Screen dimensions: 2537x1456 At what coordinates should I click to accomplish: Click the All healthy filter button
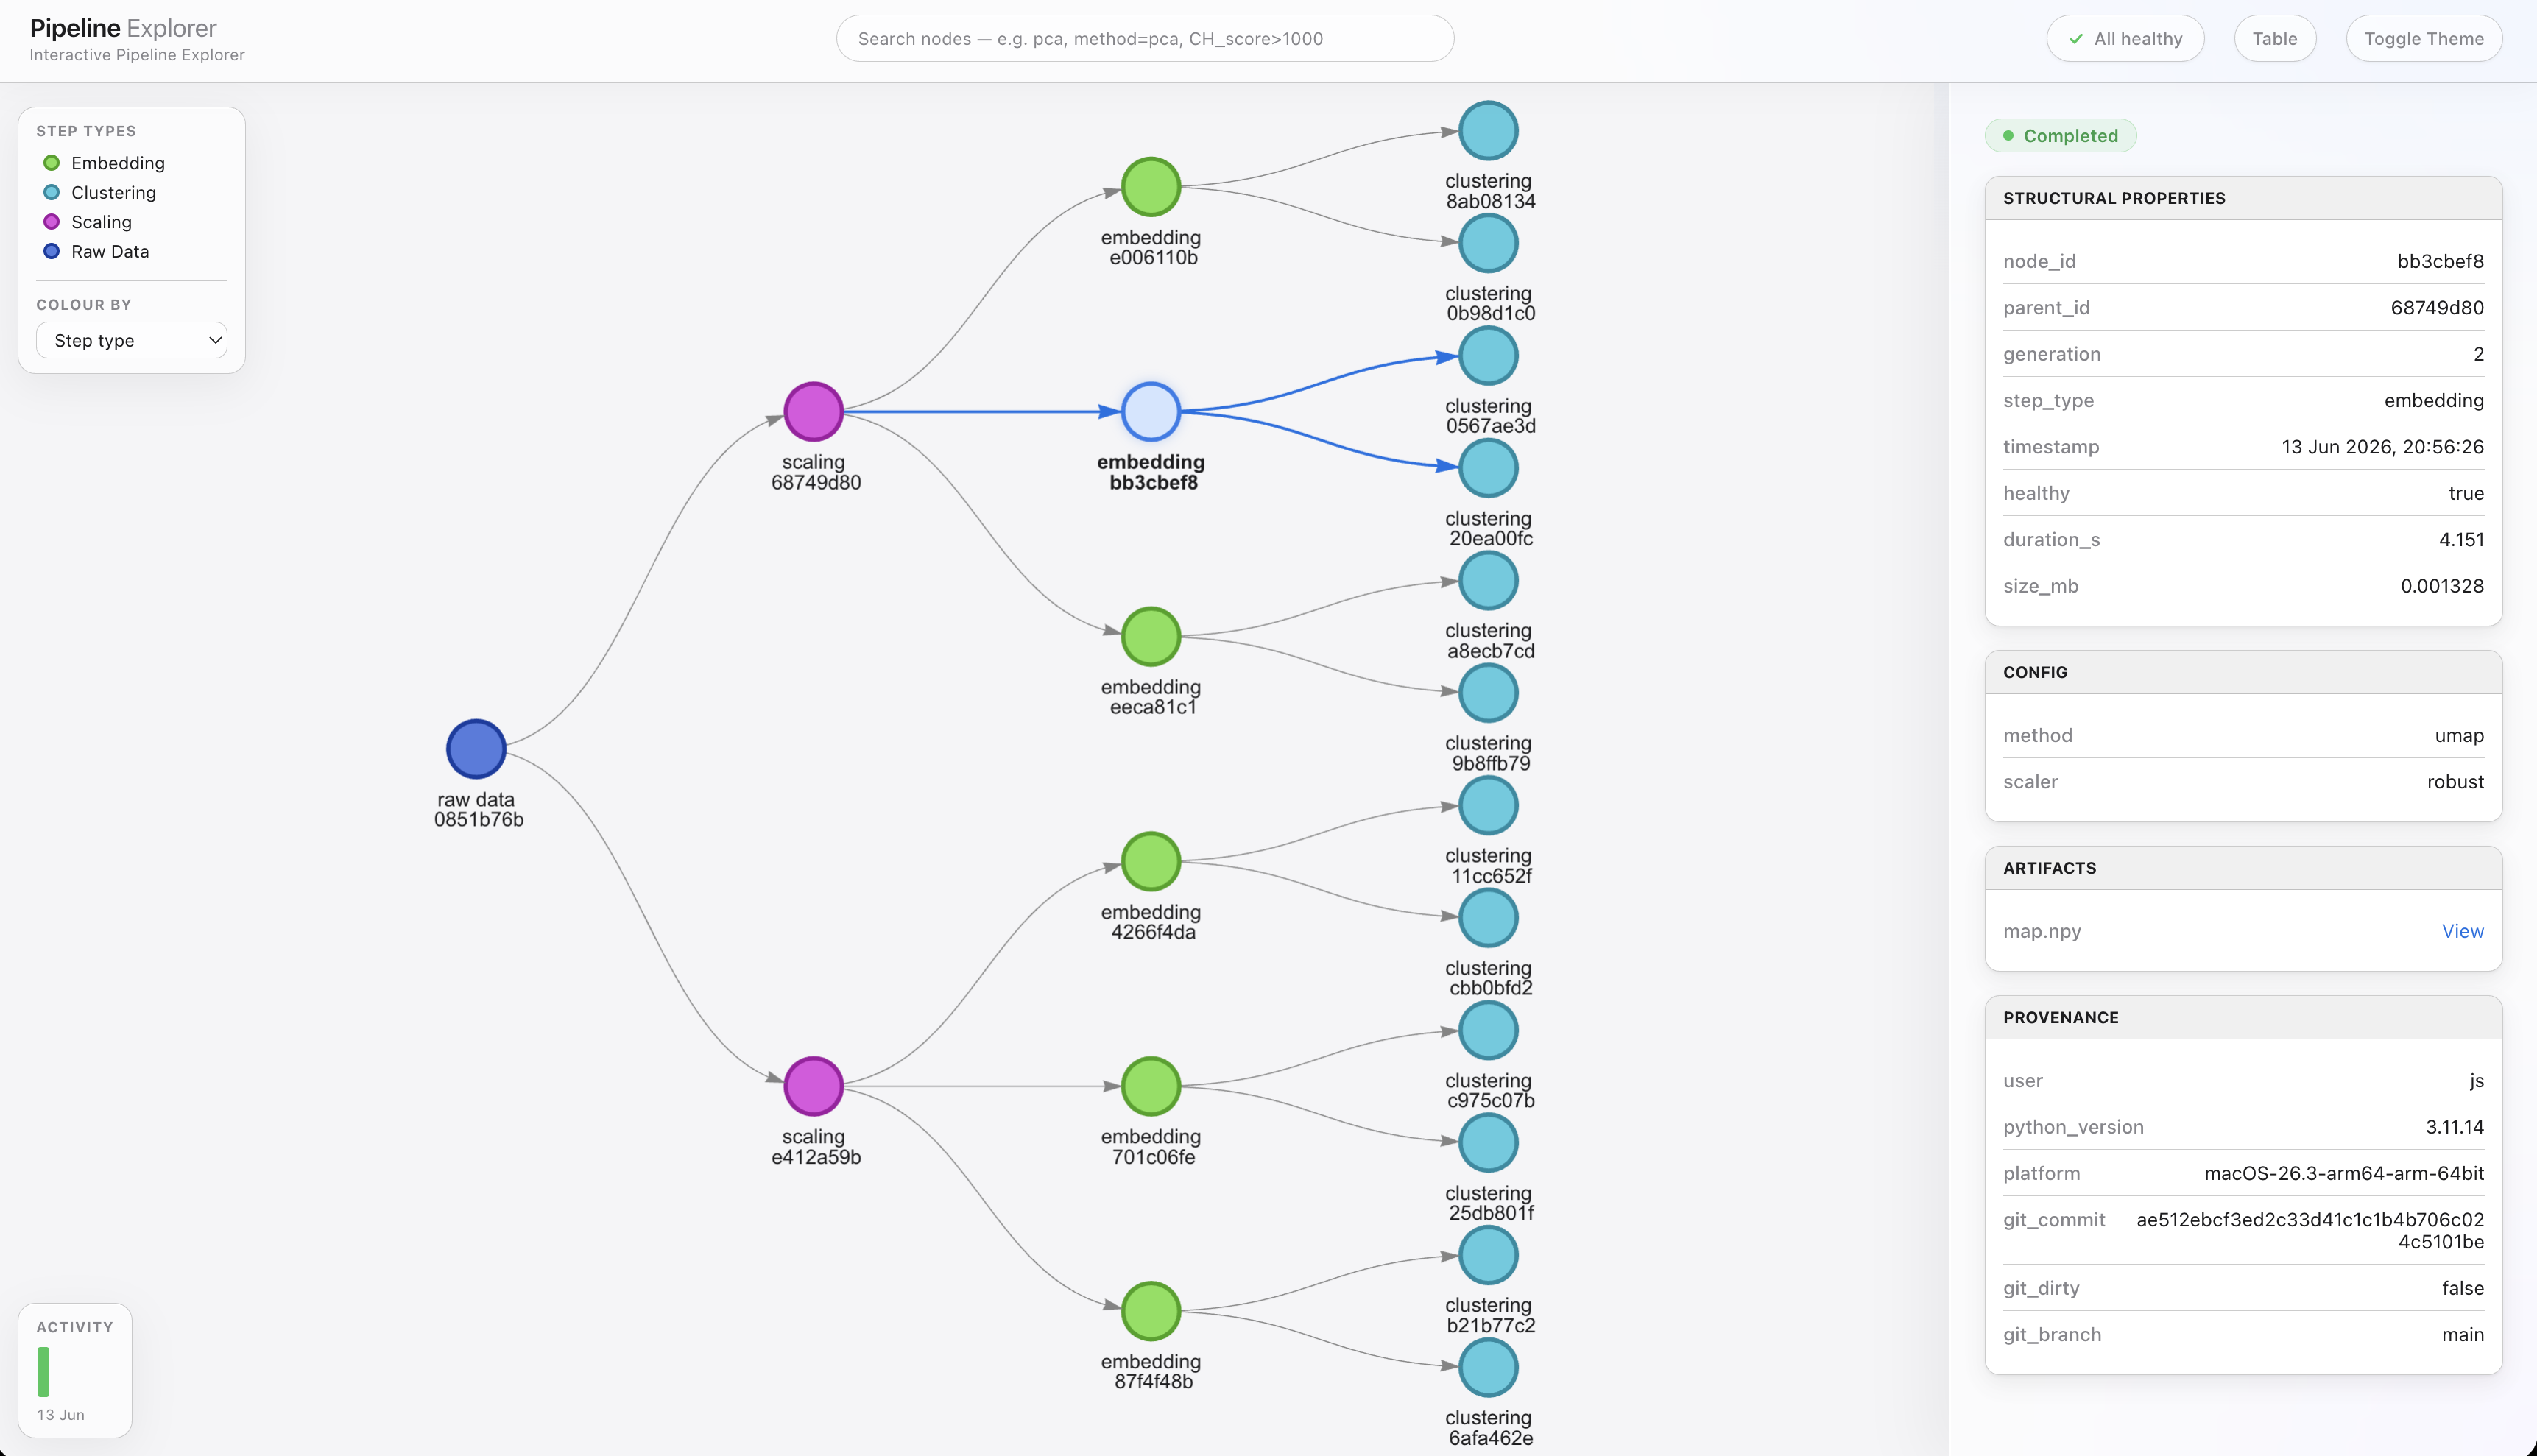click(x=2125, y=39)
